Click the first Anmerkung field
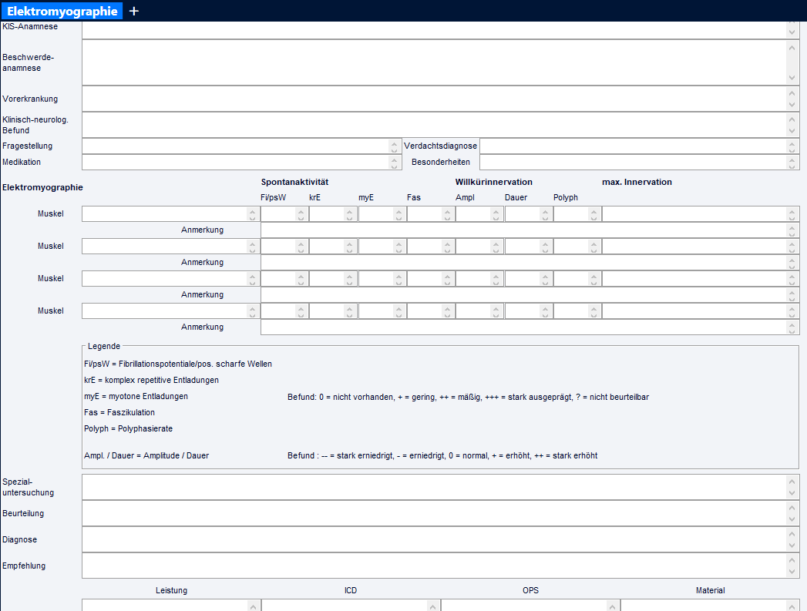 tap(530, 230)
